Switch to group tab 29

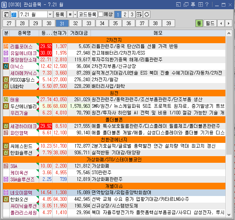pyautogui.click(x=35, y=23)
